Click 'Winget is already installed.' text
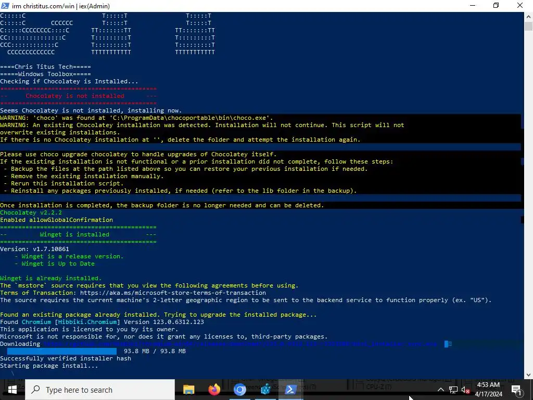This screenshot has height=400, width=533. 50,278
